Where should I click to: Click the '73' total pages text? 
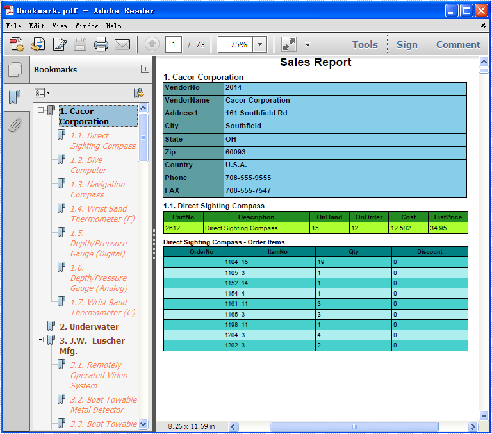click(x=200, y=45)
